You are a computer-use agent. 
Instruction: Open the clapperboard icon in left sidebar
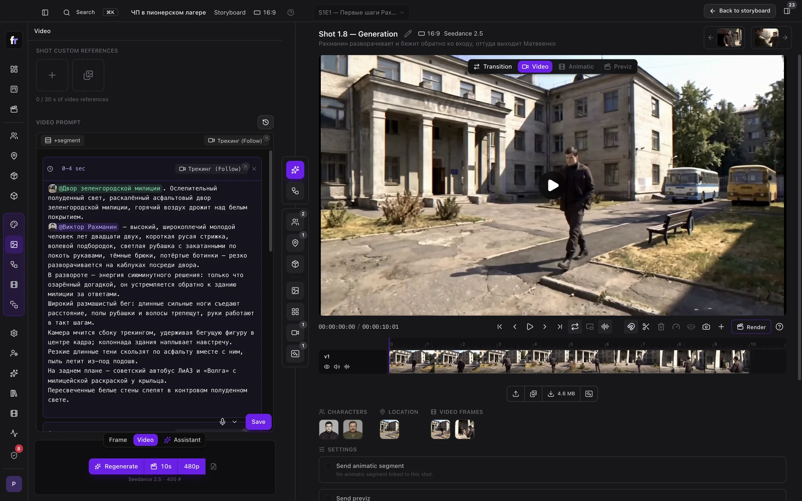coord(14,109)
